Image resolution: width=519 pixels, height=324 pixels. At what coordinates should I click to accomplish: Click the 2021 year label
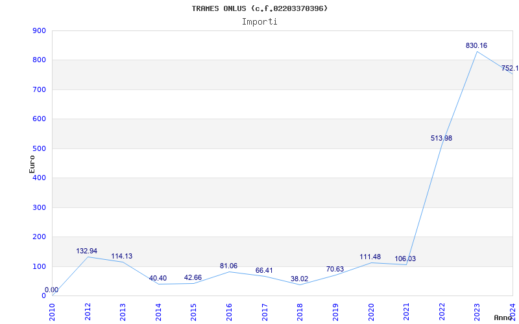[x=407, y=312]
